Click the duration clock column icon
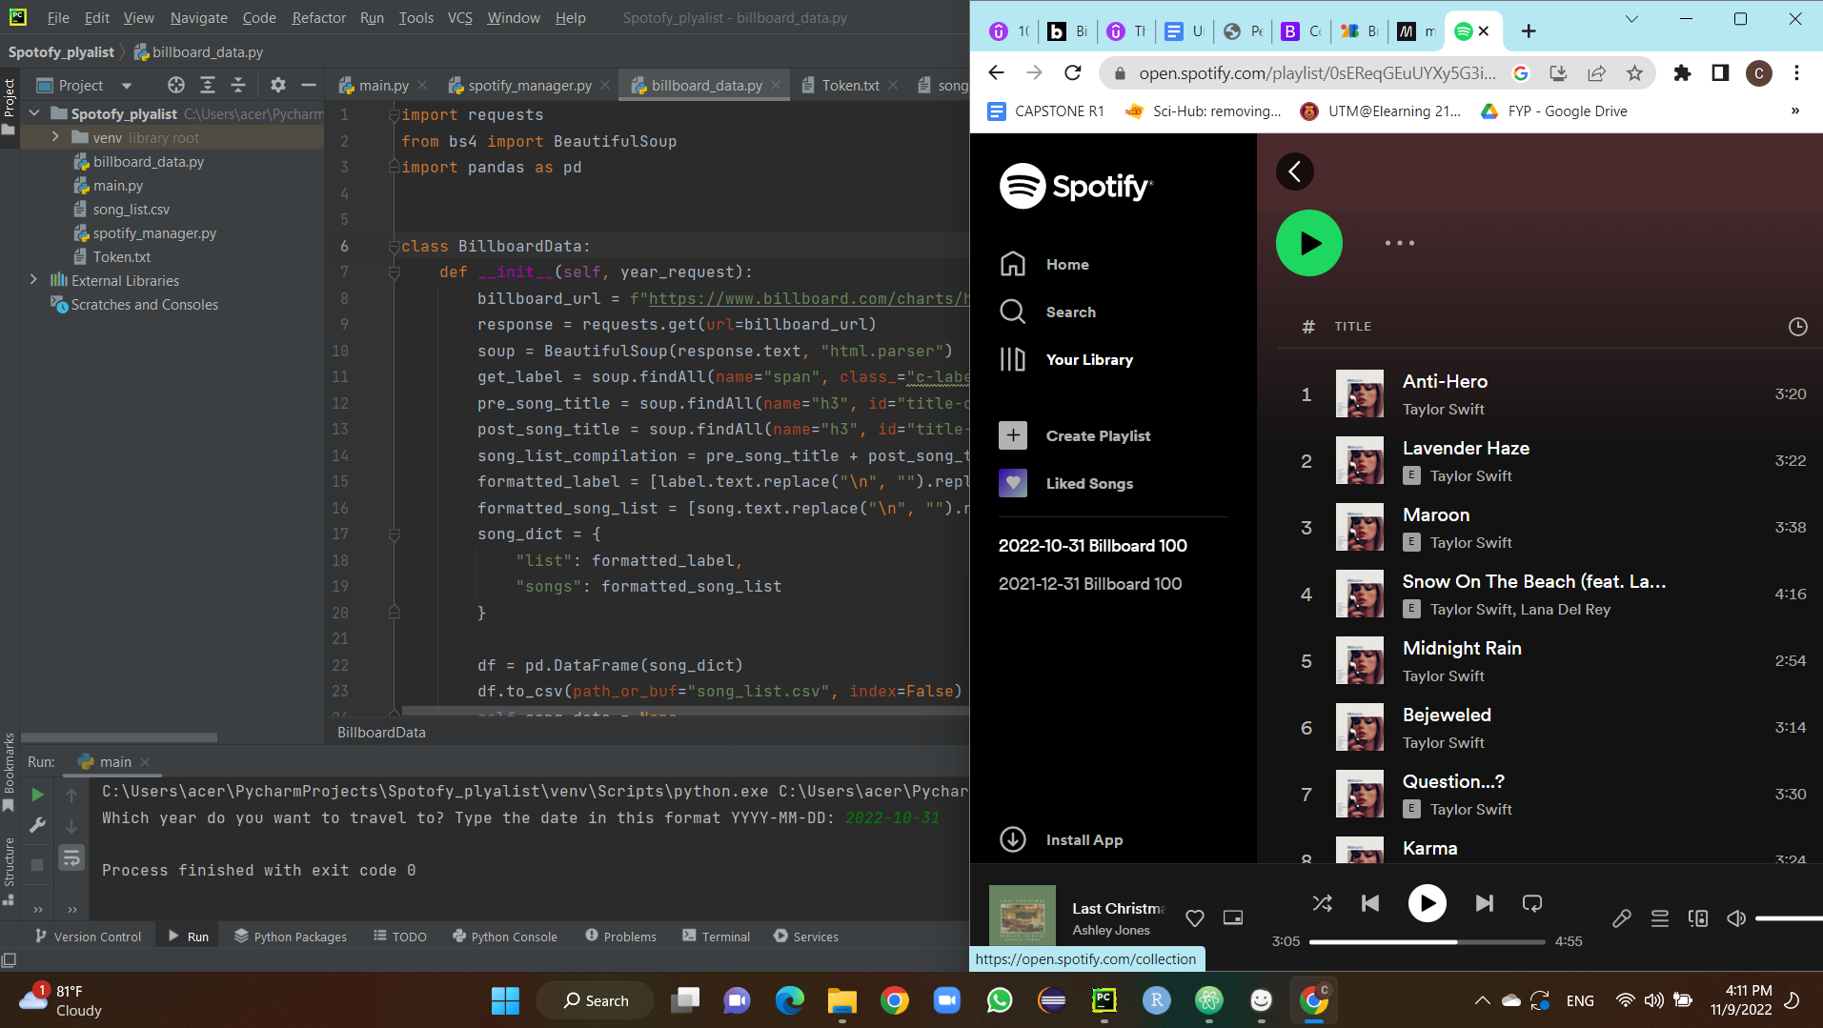This screenshot has width=1823, height=1028. point(1797,327)
